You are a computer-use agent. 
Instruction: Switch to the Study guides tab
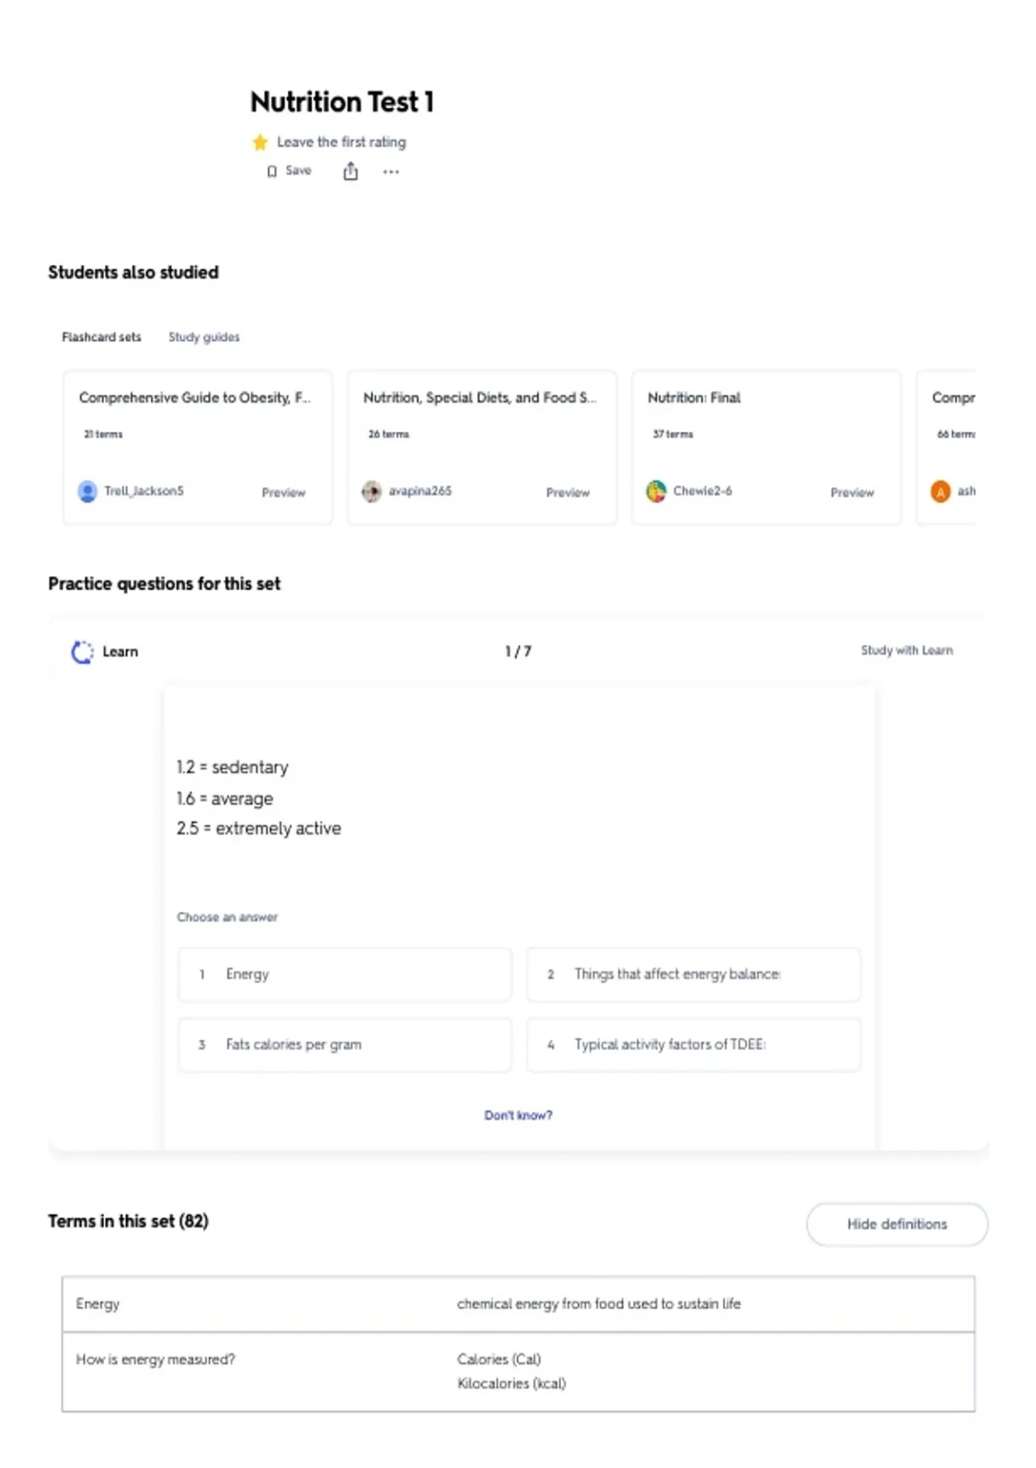(x=204, y=337)
